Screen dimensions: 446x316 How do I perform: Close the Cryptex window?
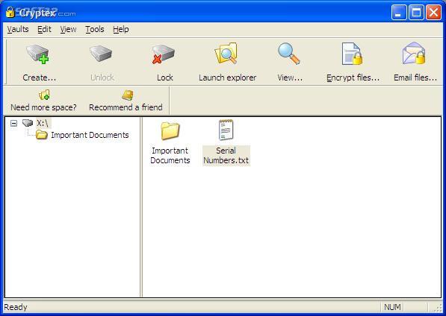click(x=433, y=12)
